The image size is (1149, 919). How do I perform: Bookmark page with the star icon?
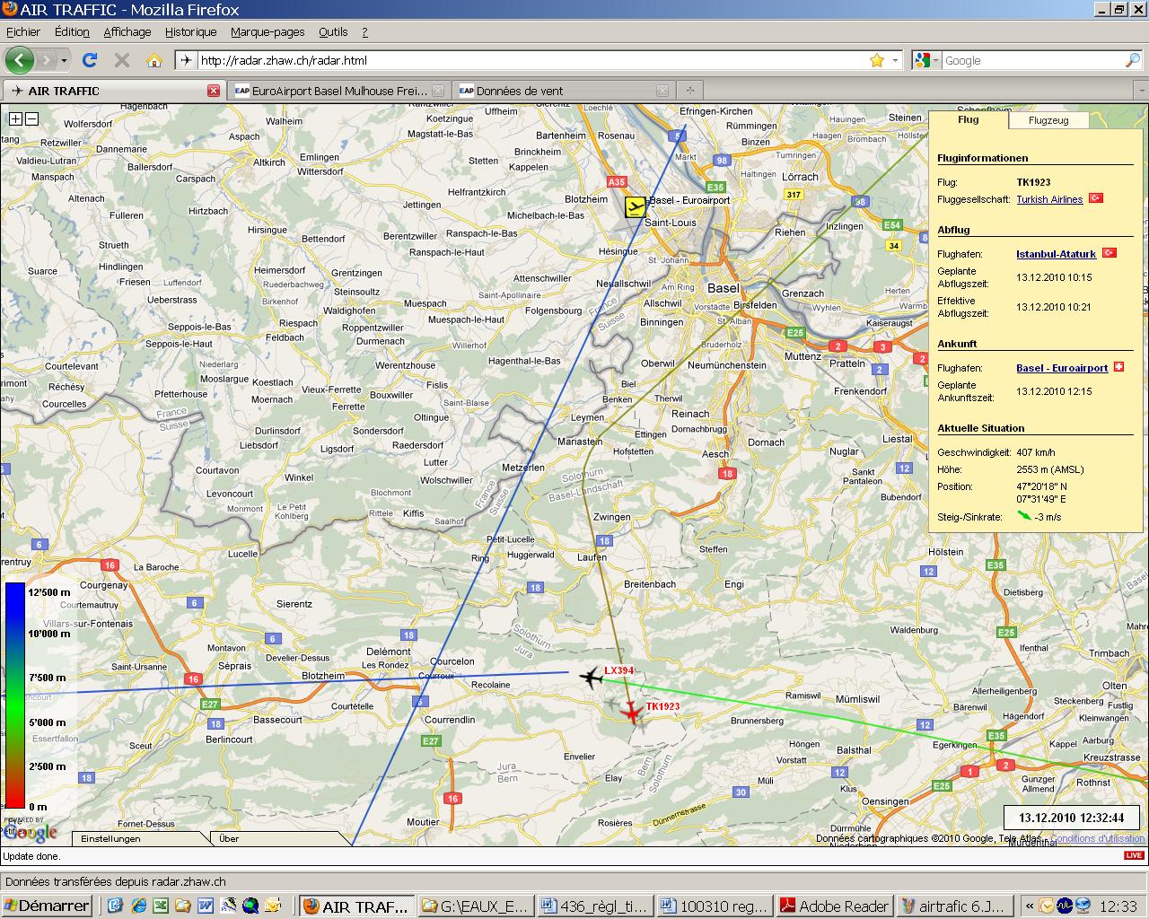point(877,60)
